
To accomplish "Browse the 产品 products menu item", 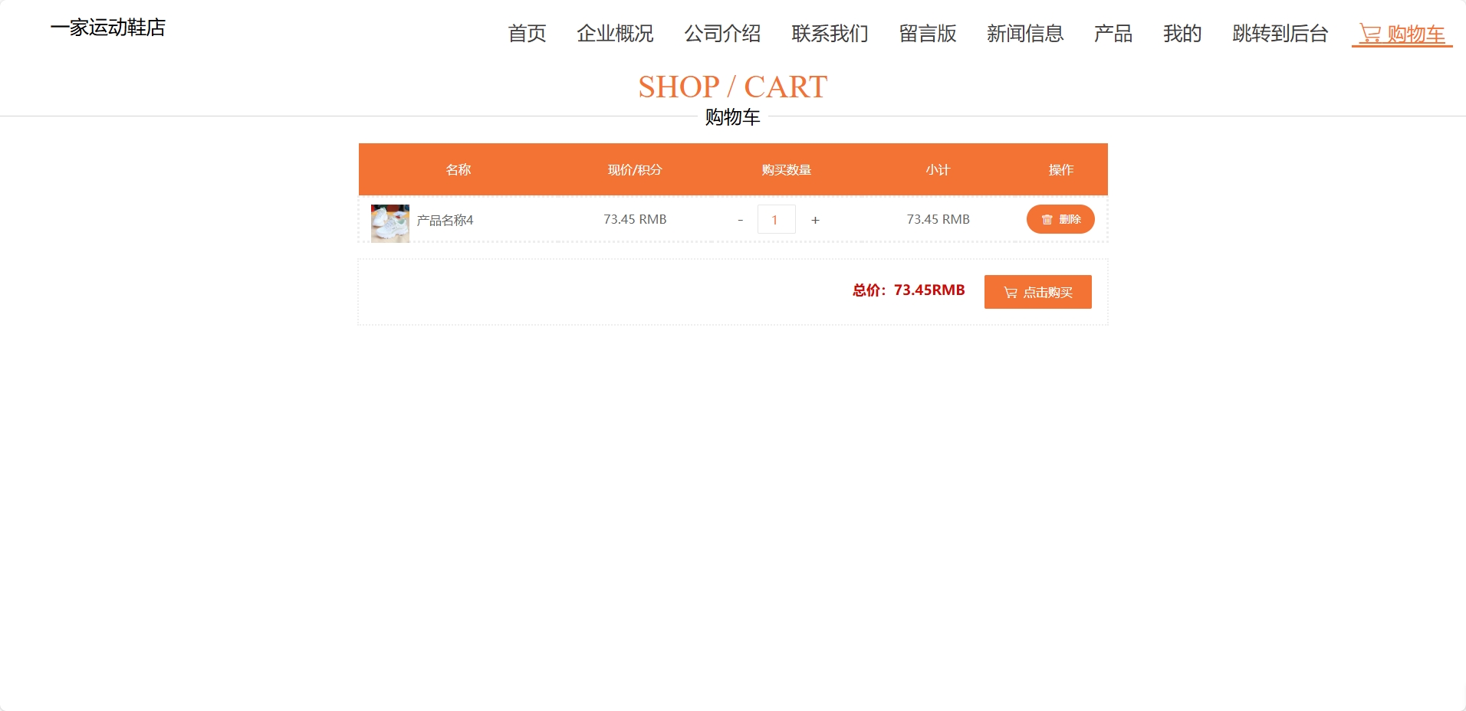I will pos(1113,34).
